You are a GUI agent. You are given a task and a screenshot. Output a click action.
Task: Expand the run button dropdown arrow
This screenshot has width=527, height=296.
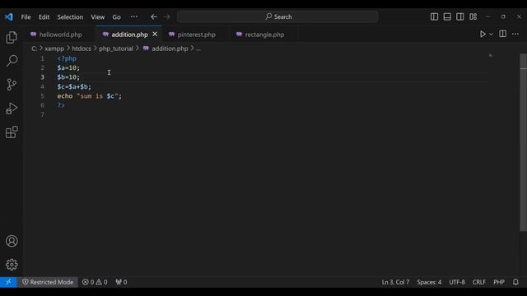[491, 35]
